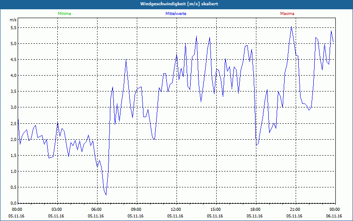Click the 09:00 time axis label
Image resolution: width=353 pixels, height=221 pixels.
click(x=137, y=210)
